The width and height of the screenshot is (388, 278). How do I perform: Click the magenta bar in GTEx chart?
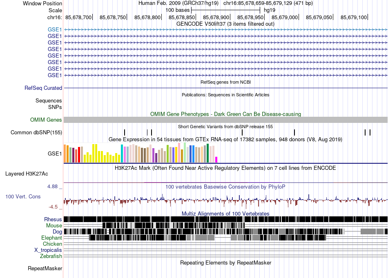click(216, 160)
